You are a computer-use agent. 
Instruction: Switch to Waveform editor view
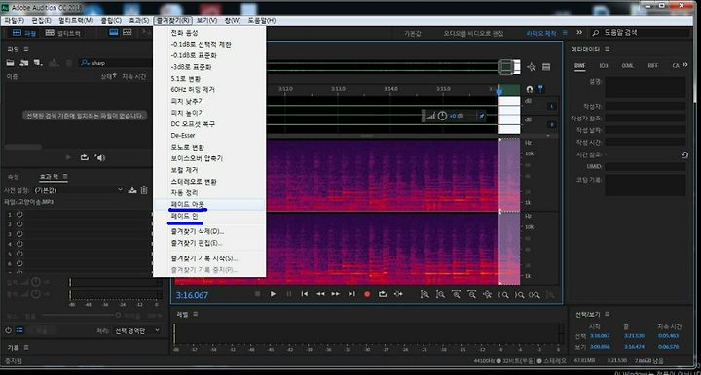(24, 33)
